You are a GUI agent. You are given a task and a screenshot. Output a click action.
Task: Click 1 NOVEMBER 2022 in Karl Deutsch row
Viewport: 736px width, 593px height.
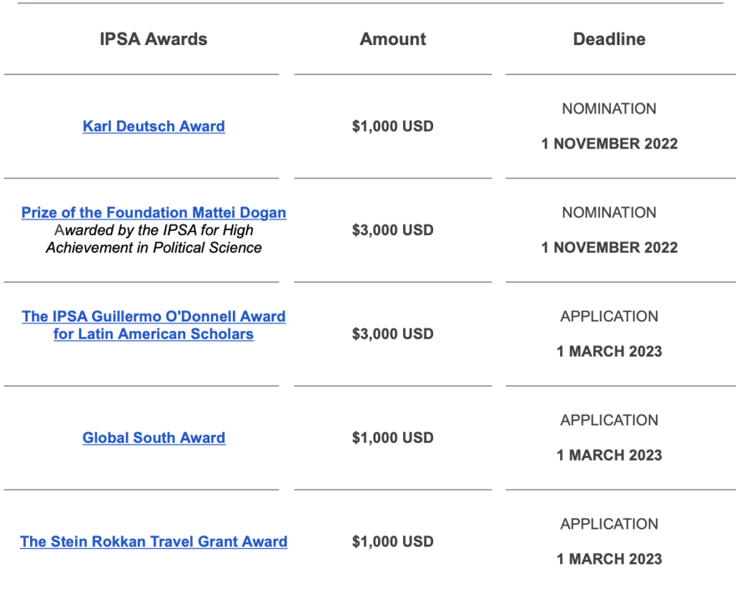610,144
